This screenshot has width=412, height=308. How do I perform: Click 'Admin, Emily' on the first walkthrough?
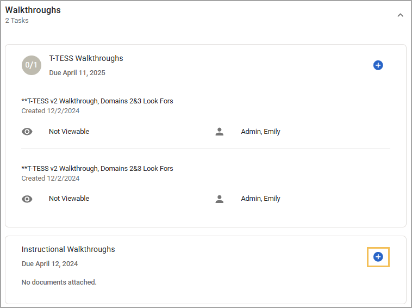click(x=261, y=132)
